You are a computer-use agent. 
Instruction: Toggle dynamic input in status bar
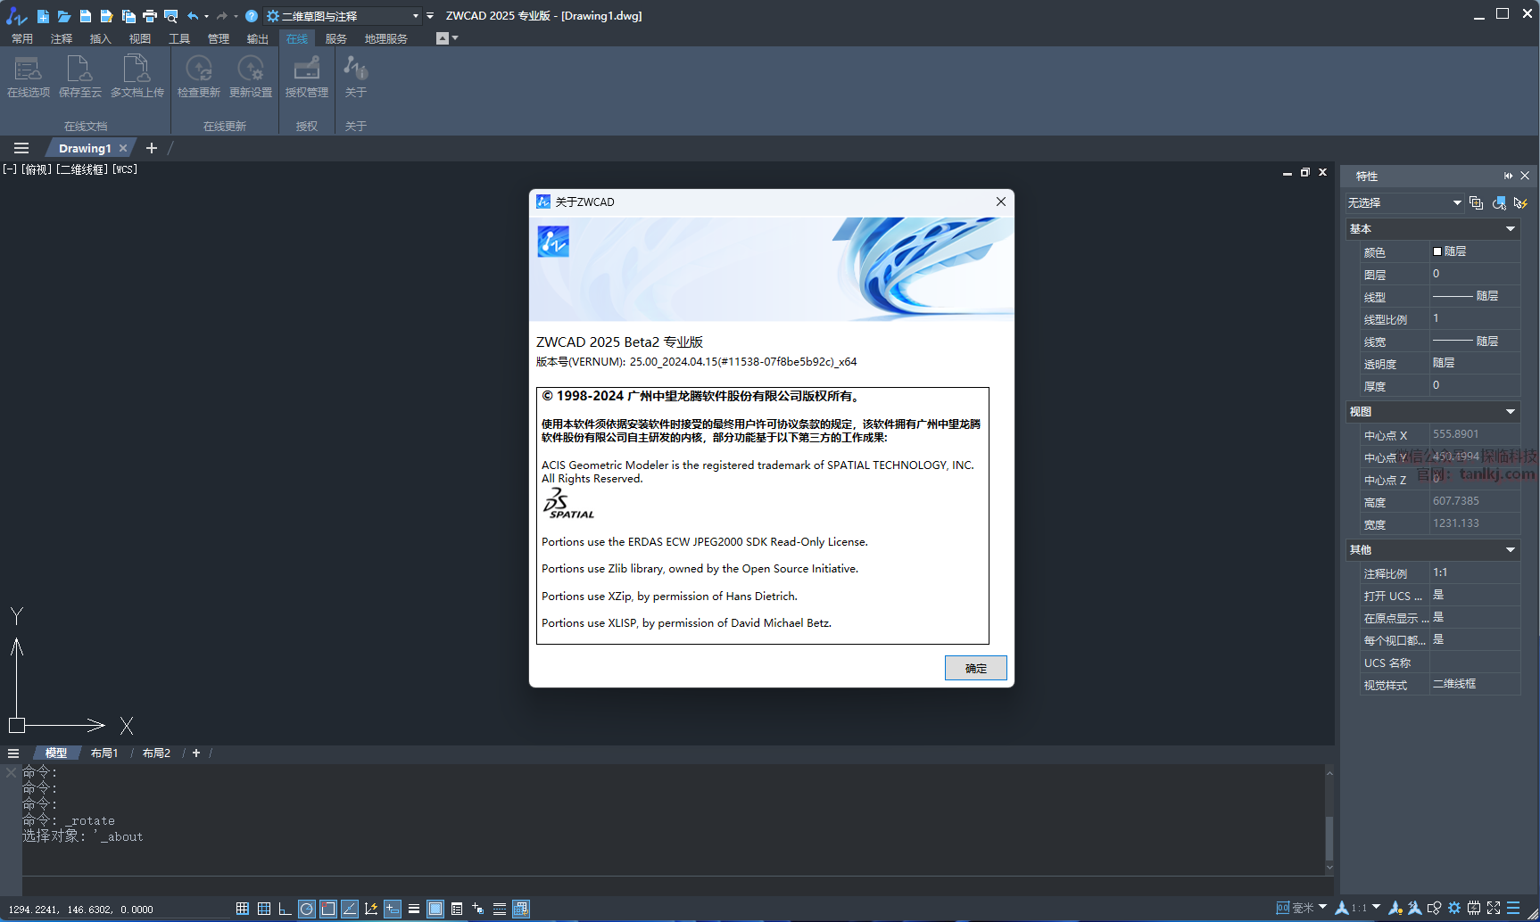pos(393,909)
